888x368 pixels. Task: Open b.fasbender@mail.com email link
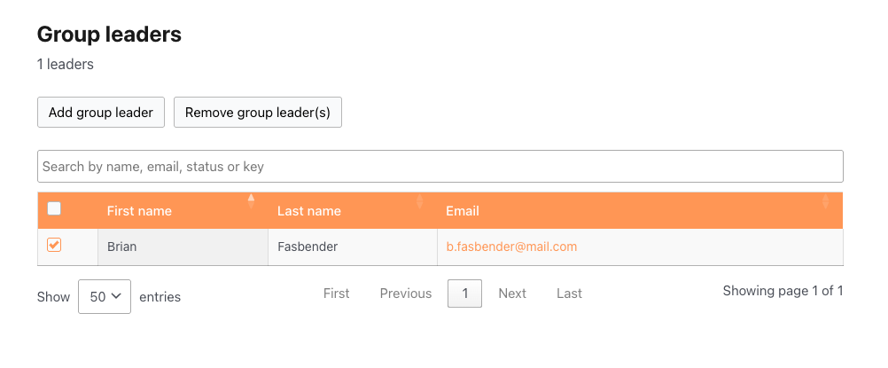511,247
